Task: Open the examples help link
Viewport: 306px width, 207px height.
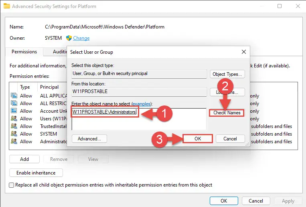Action: click(142, 103)
